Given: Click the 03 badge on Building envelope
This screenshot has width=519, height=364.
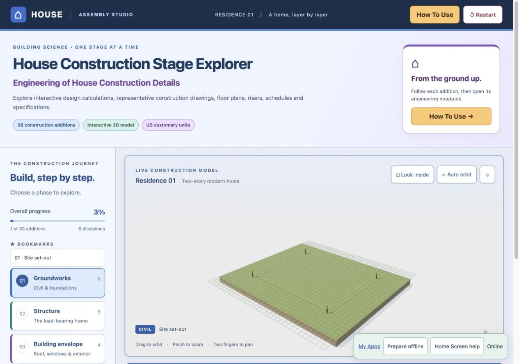Looking at the screenshot, I should 22,347.
